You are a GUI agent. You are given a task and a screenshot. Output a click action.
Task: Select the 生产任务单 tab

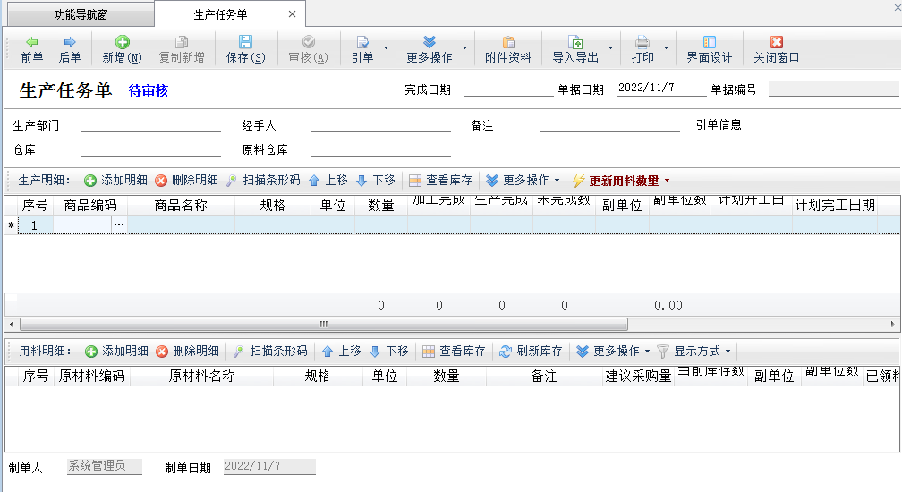coord(220,14)
